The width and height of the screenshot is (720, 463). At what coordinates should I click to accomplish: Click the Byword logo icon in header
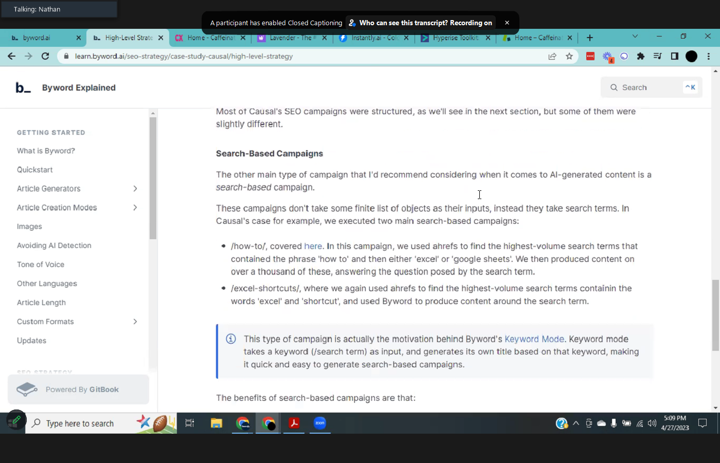(23, 88)
